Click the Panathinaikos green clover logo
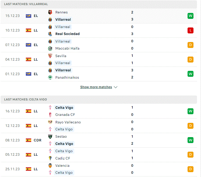The width and height of the screenshot is (201, 177). click(x=50, y=78)
